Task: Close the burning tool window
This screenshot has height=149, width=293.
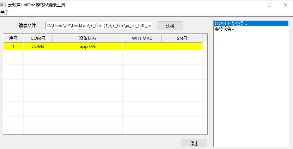Action: coord(285,5)
